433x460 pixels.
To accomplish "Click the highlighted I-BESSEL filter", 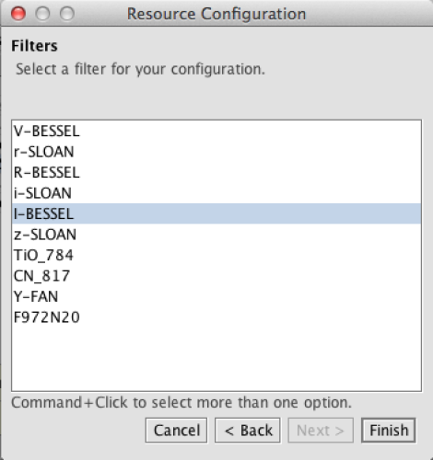I will tap(216, 213).
